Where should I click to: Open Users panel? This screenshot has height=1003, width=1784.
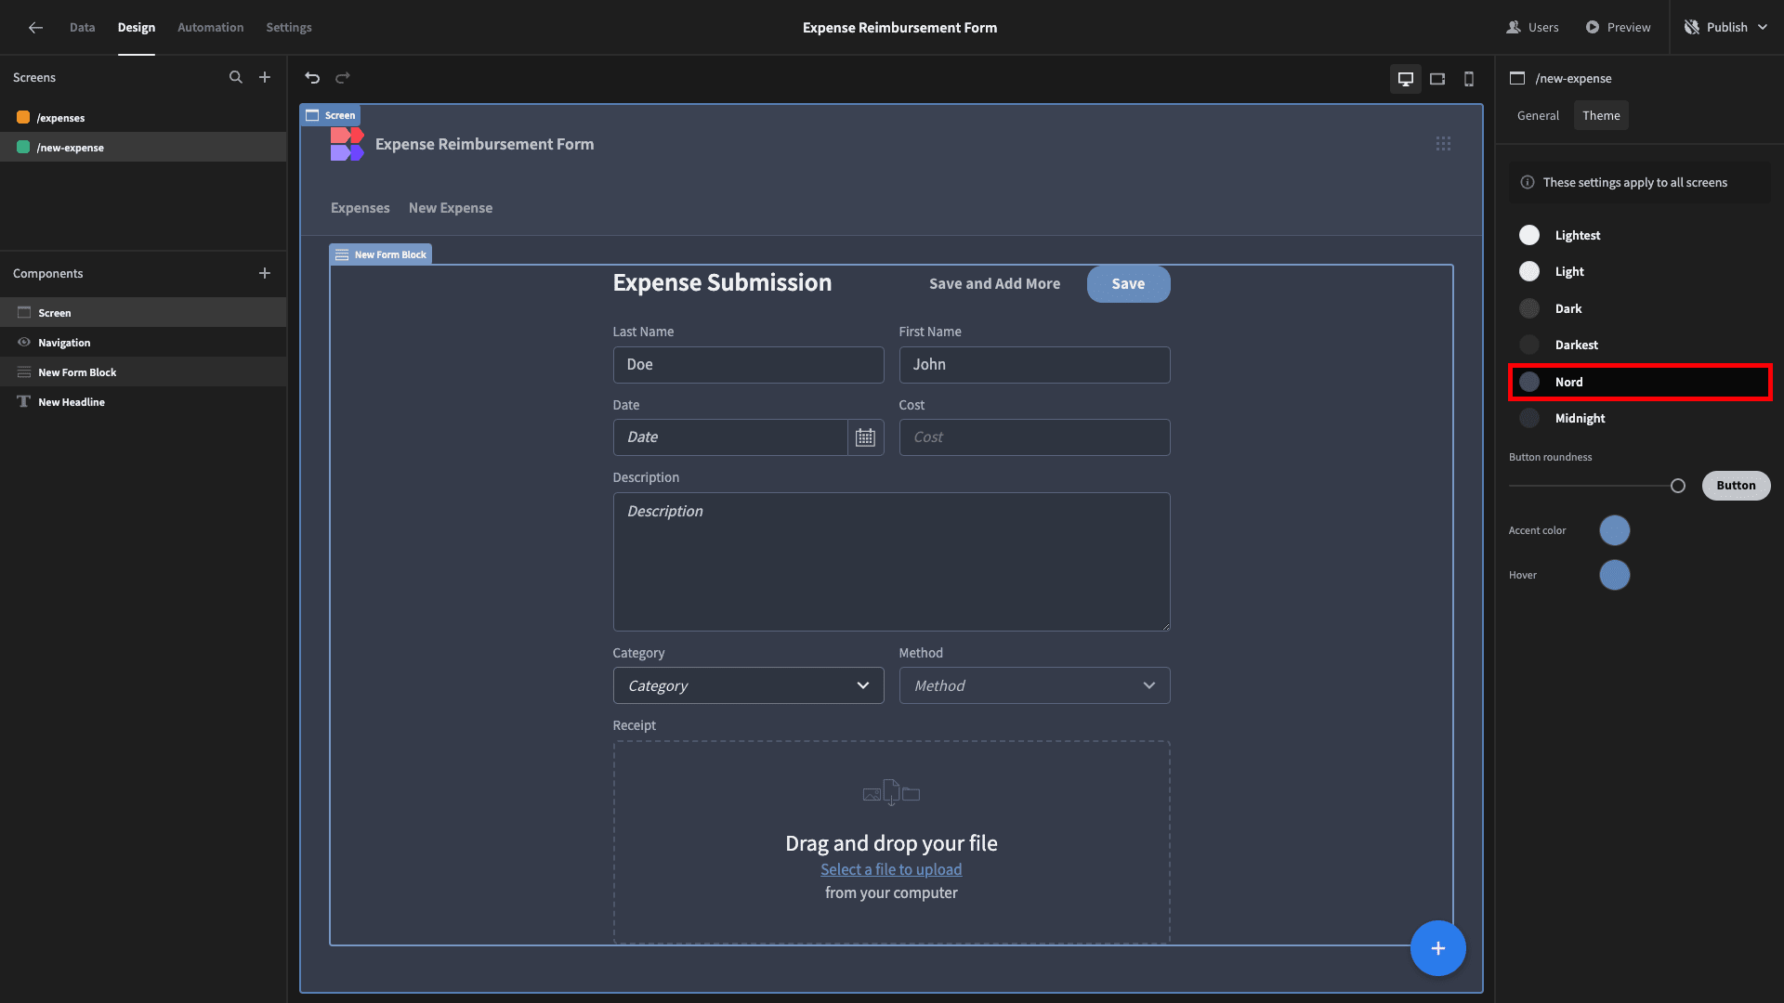click(x=1532, y=28)
